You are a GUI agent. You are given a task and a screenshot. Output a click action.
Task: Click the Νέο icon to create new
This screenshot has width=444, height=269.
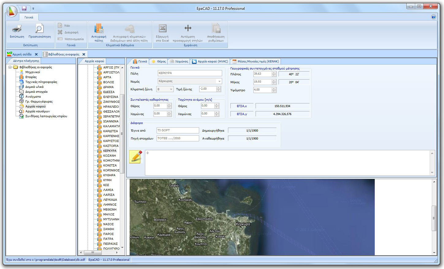tap(60, 25)
